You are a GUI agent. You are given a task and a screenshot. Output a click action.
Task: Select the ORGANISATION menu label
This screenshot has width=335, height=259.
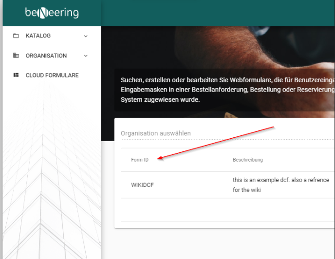(46, 55)
